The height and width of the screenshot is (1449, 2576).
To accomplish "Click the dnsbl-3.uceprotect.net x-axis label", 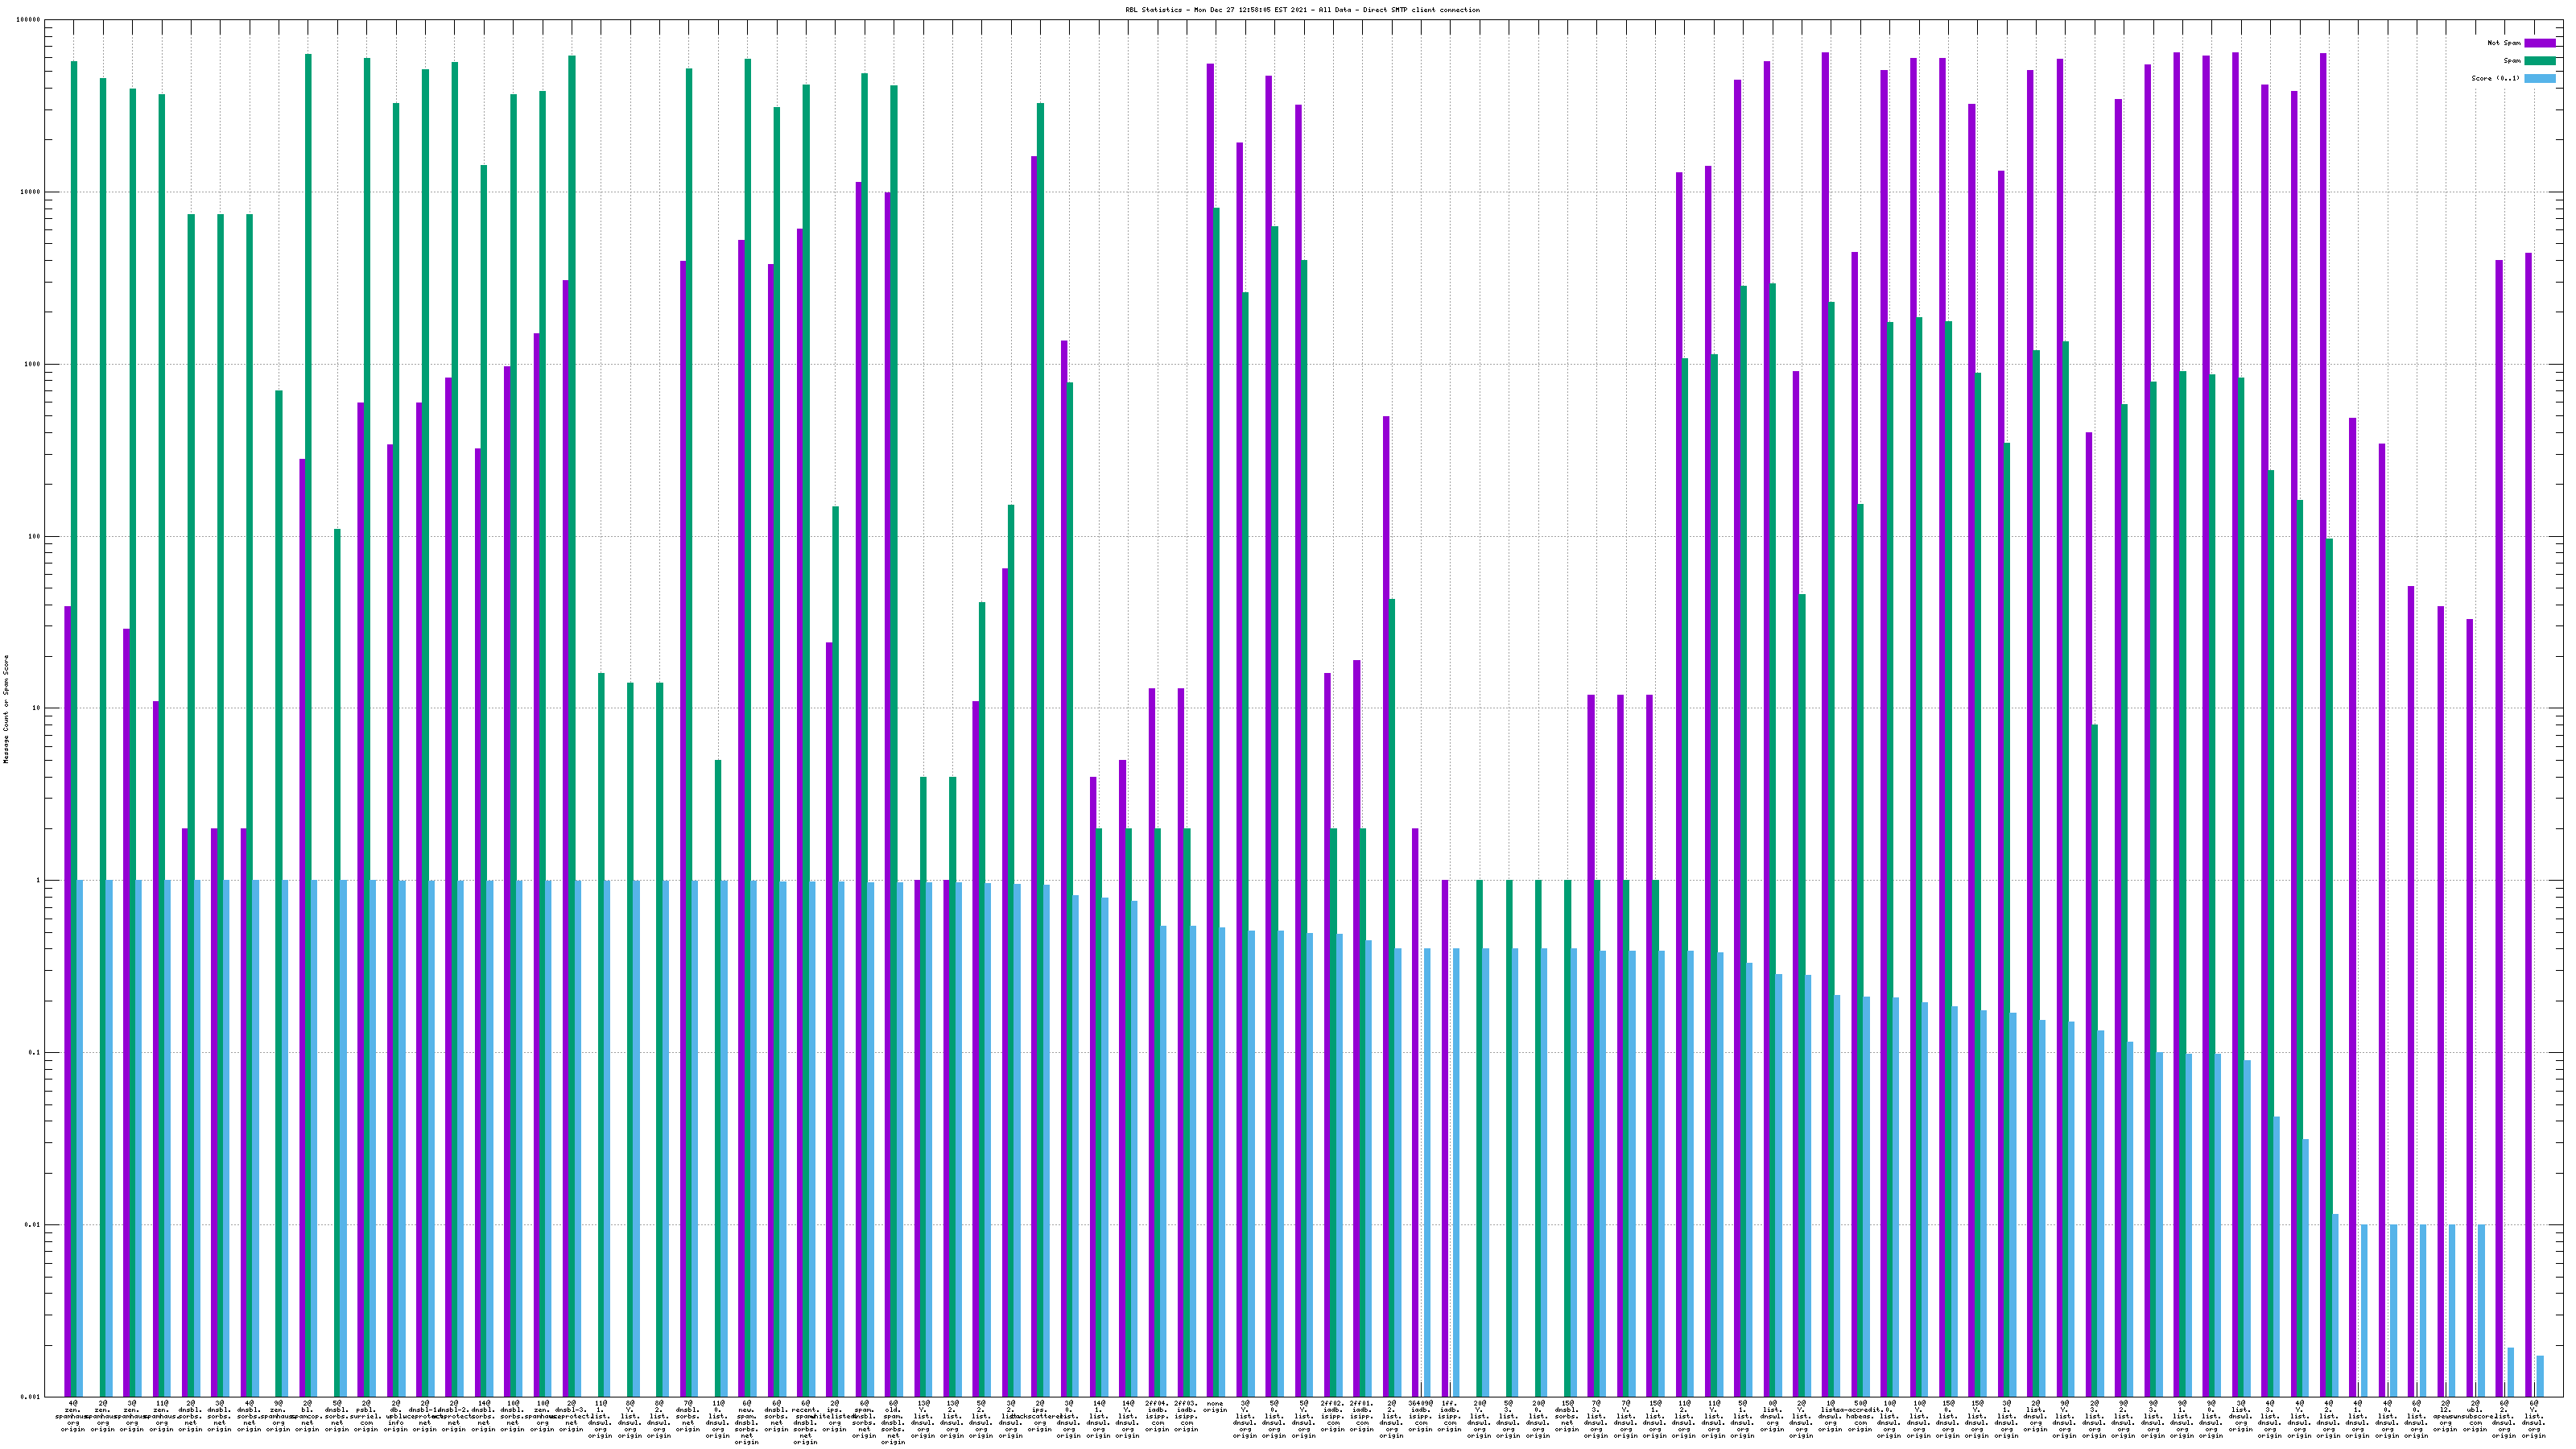I will pos(571,1416).
